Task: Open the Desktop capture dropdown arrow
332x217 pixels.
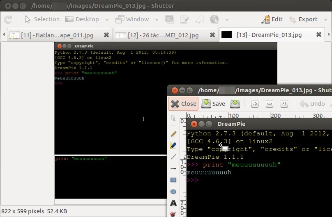Action: 107,20
